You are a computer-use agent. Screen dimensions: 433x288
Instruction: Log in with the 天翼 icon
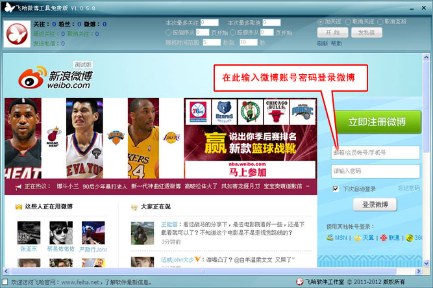pos(357,238)
